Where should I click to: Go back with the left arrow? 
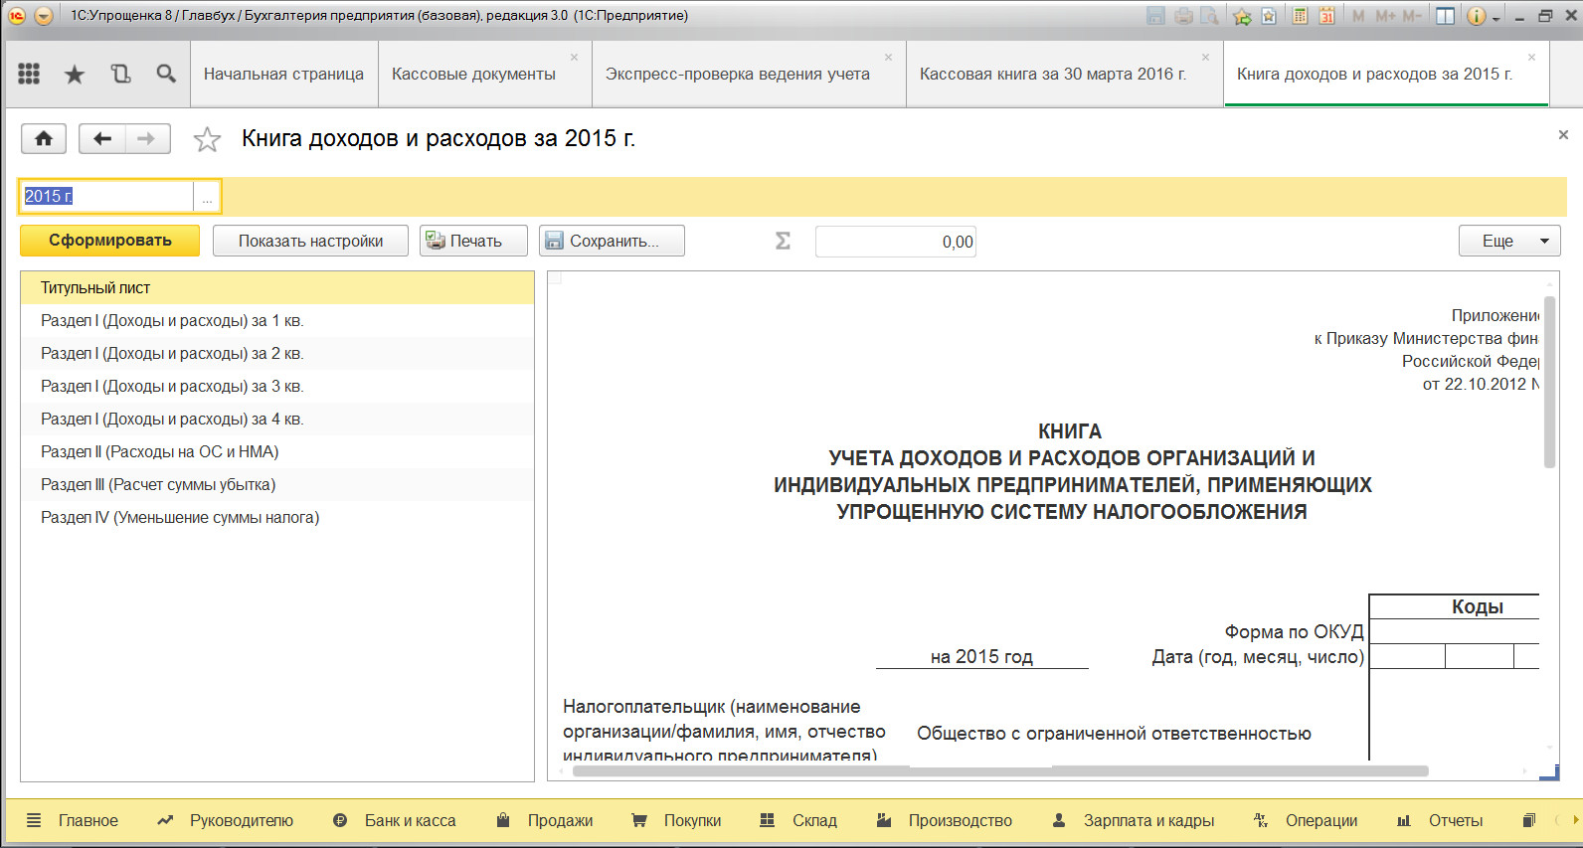pos(101,139)
